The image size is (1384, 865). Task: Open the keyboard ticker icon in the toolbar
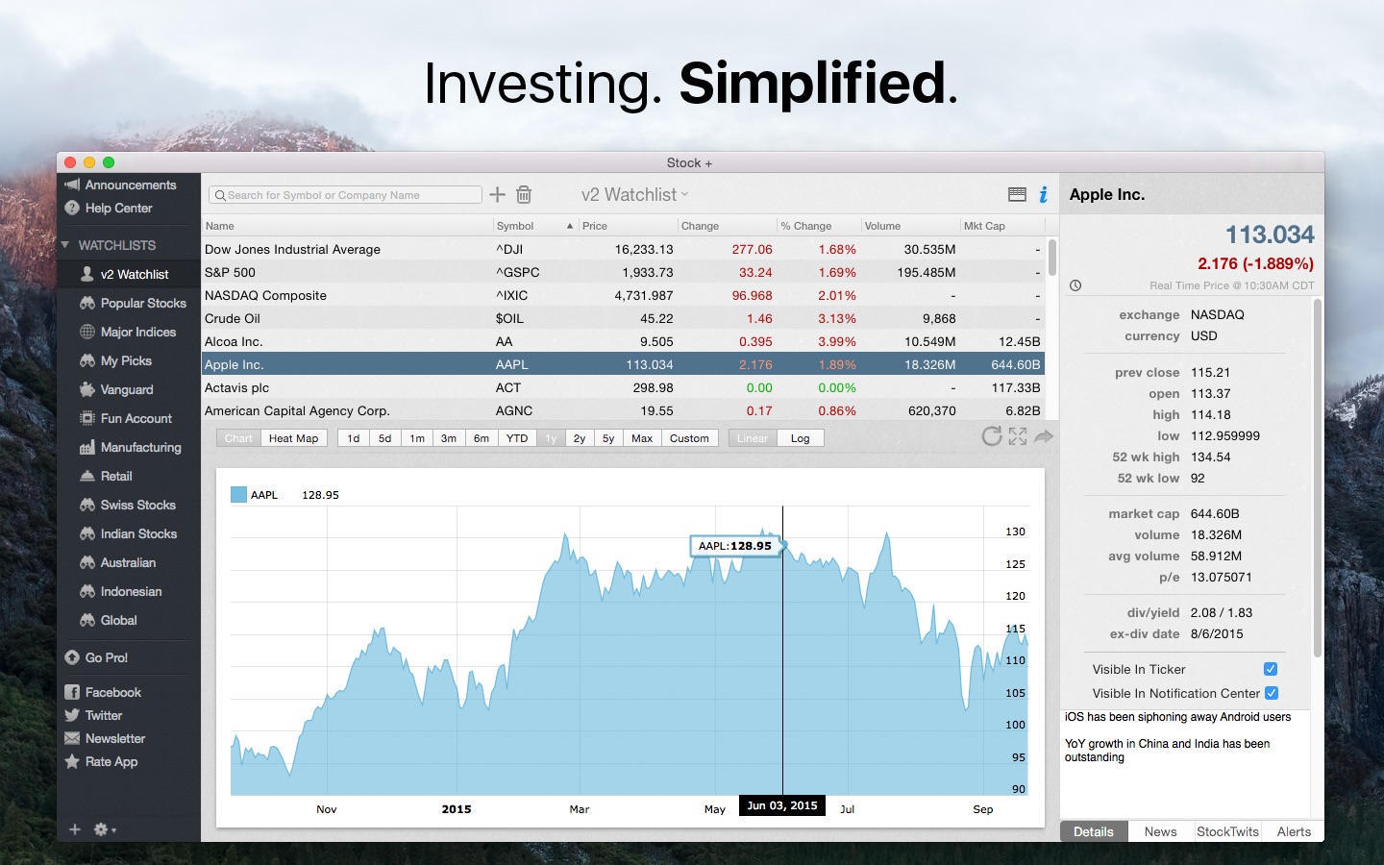click(1018, 194)
